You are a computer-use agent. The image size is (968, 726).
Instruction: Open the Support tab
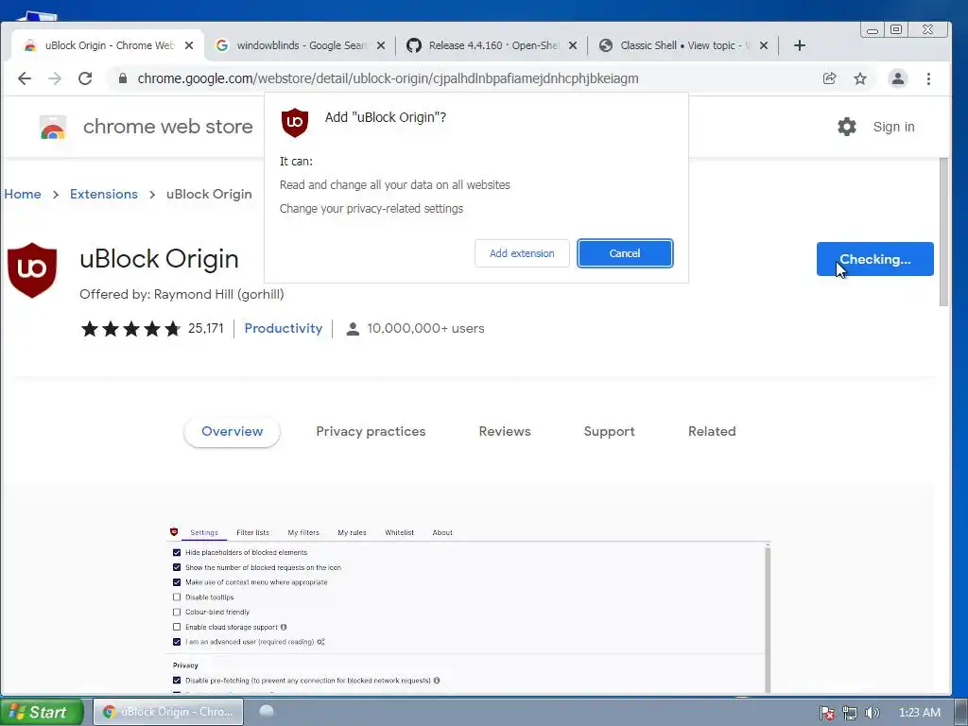coord(610,431)
